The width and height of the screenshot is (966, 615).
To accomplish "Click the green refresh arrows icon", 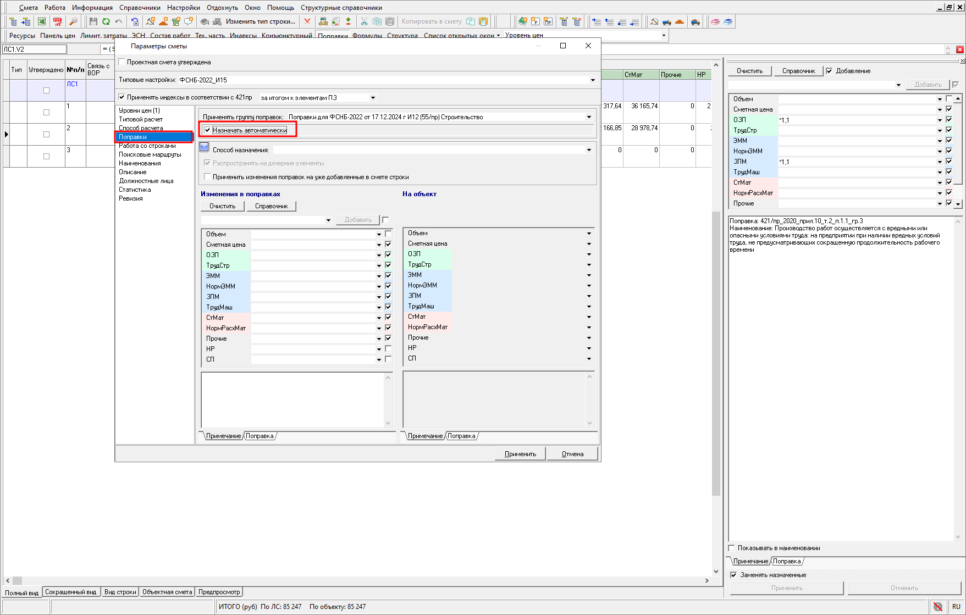I will (106, 21).
